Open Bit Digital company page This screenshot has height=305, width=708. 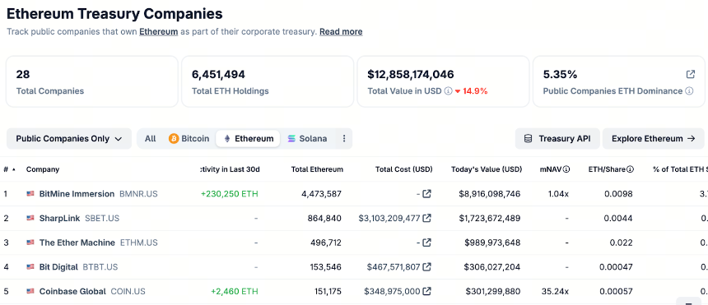pos(58,267)
